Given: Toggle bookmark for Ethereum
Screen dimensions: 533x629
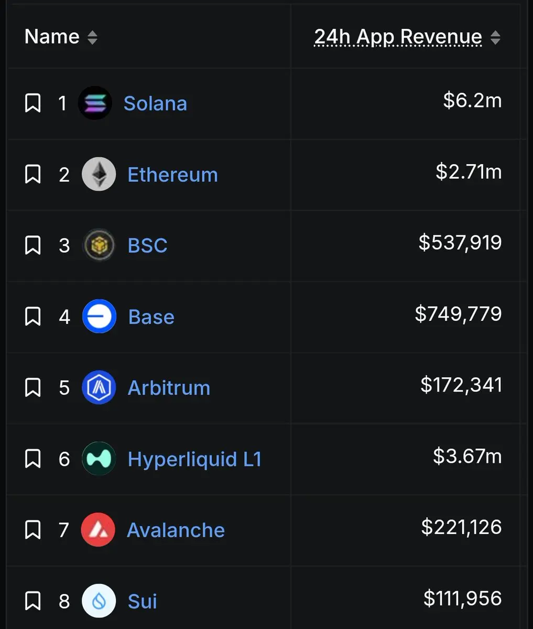Looking at the screenshot, I should click(x=33, y=174).
